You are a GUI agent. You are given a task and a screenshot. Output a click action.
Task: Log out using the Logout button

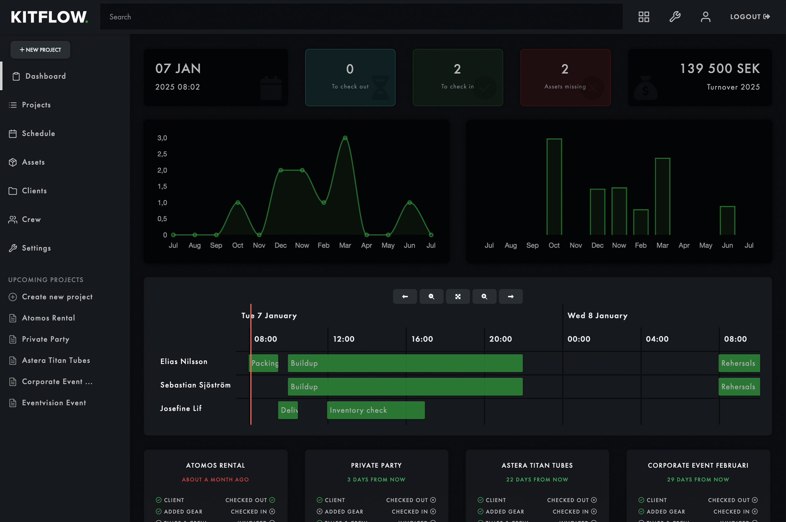750,16
